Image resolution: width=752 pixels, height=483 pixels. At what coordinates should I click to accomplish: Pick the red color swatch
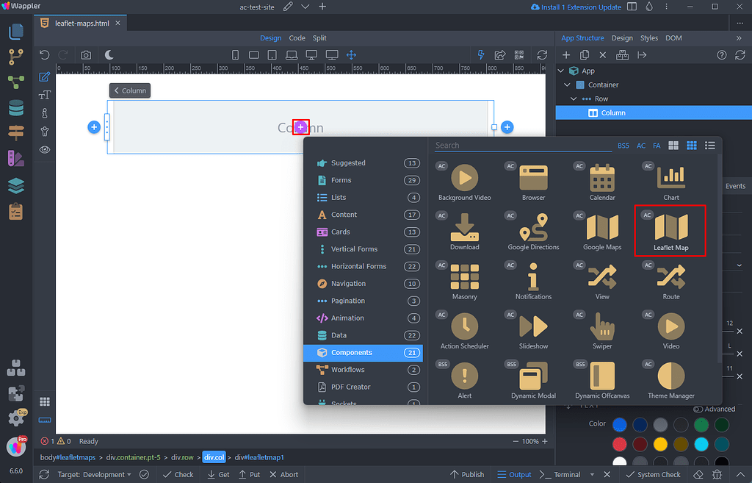620,444
